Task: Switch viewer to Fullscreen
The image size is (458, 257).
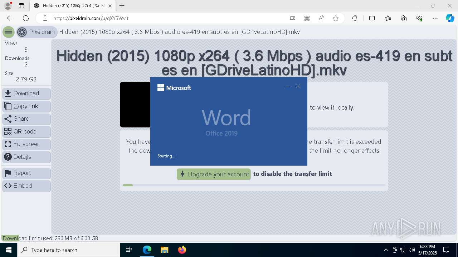Action: [x=26, y=144]
